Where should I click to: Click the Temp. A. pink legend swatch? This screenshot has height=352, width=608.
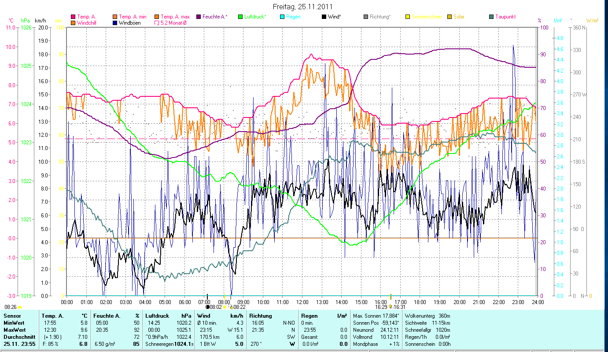click(x=73, y=17)
